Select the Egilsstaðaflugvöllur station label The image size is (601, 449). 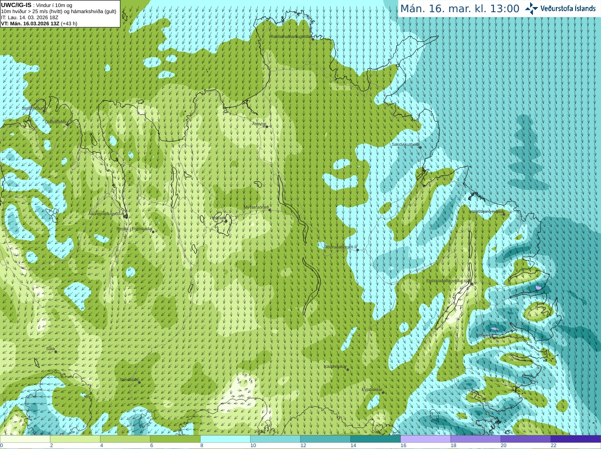(448, 281)
